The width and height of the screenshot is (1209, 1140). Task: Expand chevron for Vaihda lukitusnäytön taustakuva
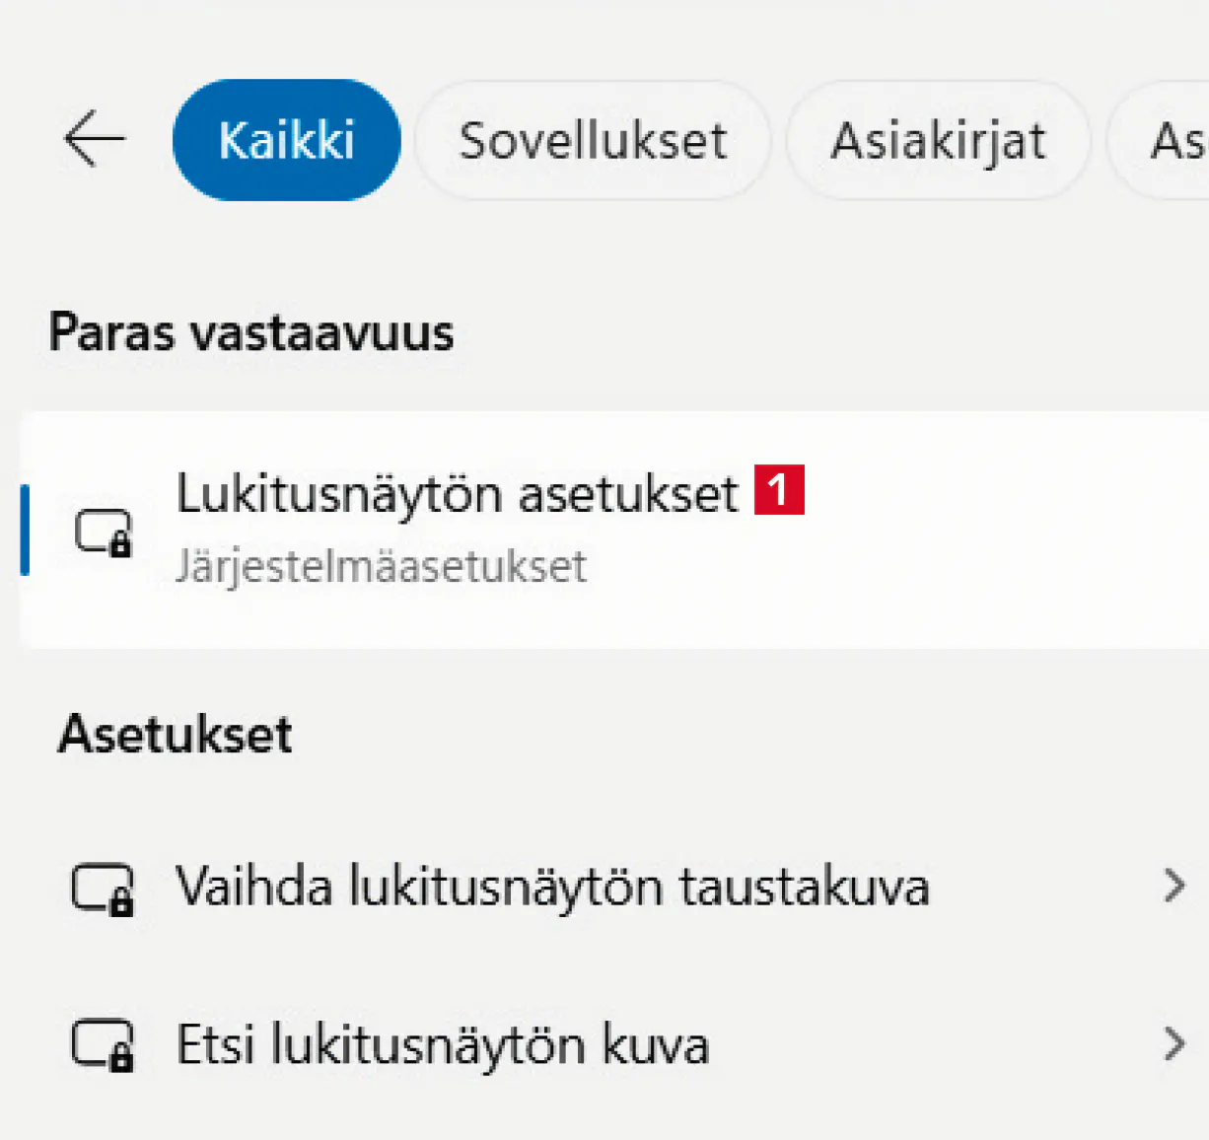tap(1173, 886)
